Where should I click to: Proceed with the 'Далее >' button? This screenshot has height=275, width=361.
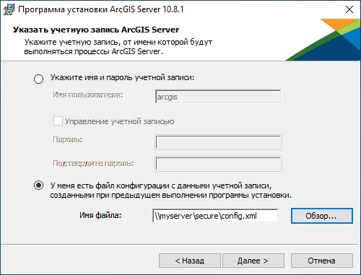253,261
